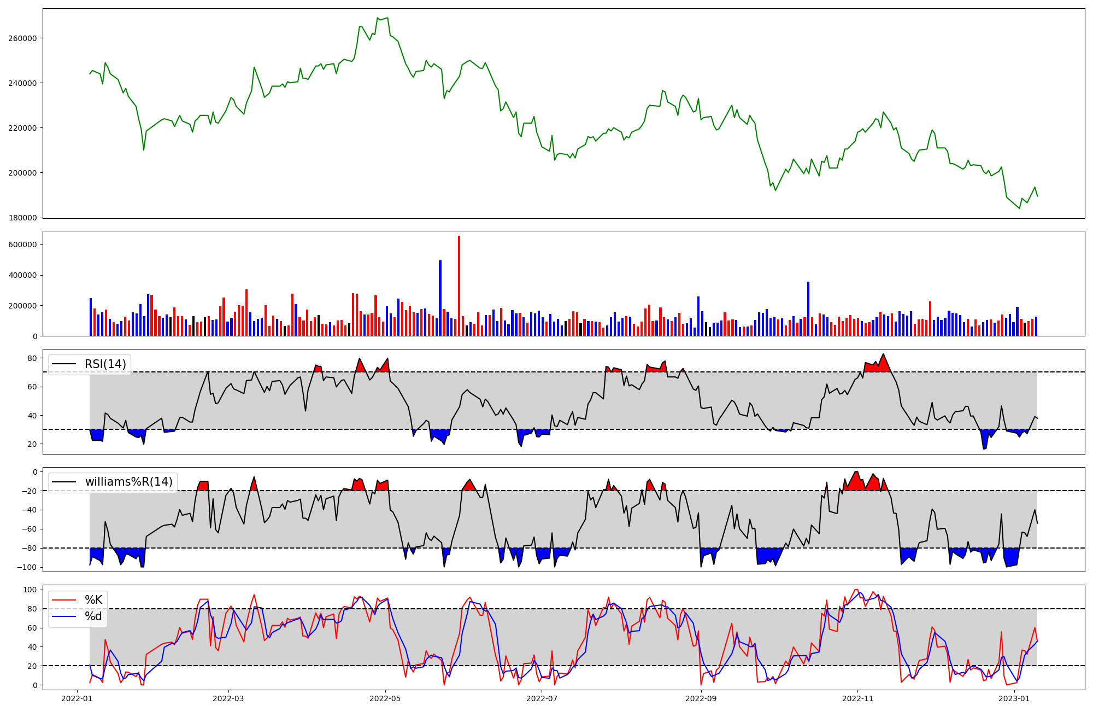This screenshot has height=711, width=1093.
Task: Click the blue %d legend line swatch
Action: (63, 616)
